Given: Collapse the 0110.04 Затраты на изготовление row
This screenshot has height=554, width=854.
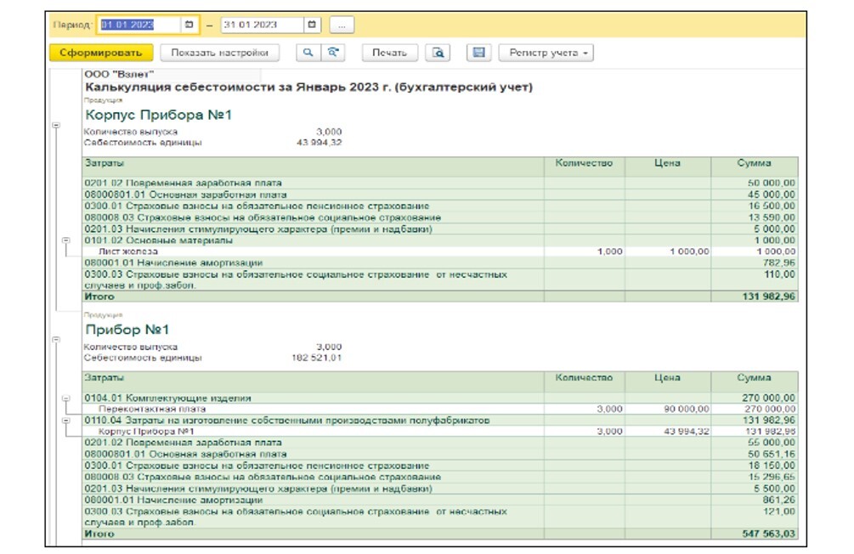Looking at the screenshot, I should coord(66,421).
